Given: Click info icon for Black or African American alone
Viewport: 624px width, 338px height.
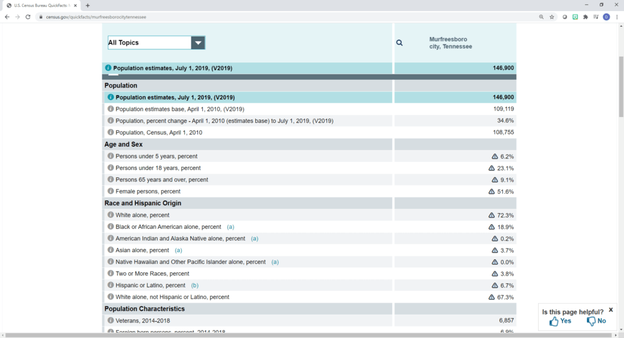Looking at the screenshot, I should (111, 227).
